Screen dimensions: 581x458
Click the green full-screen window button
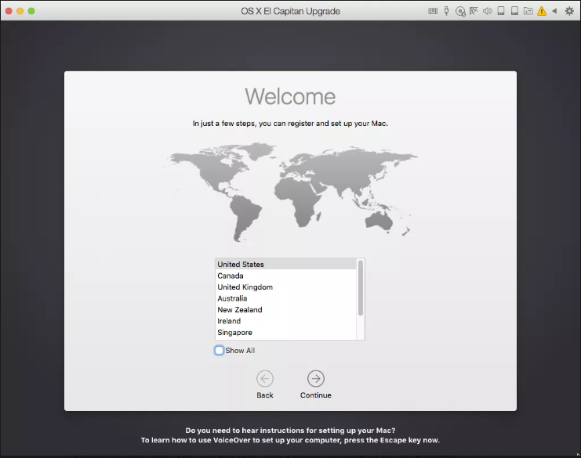click(31, 11)
